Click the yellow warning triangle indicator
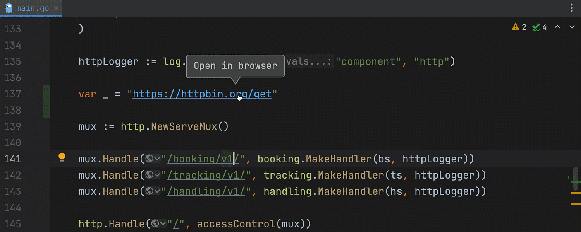Screen dimensions: 581x232 tap(515, 27)
